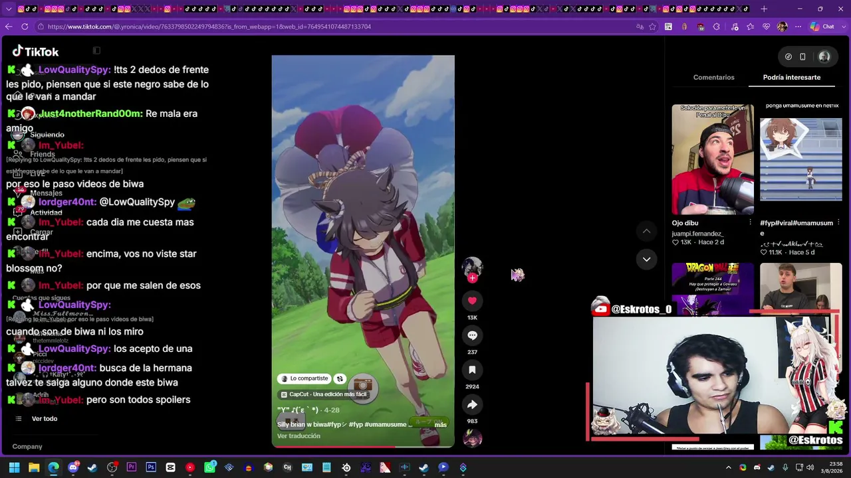Click the juampi.fernandez_ username
851x478 pixels.
pyautogui.click(x=697, y=234)
